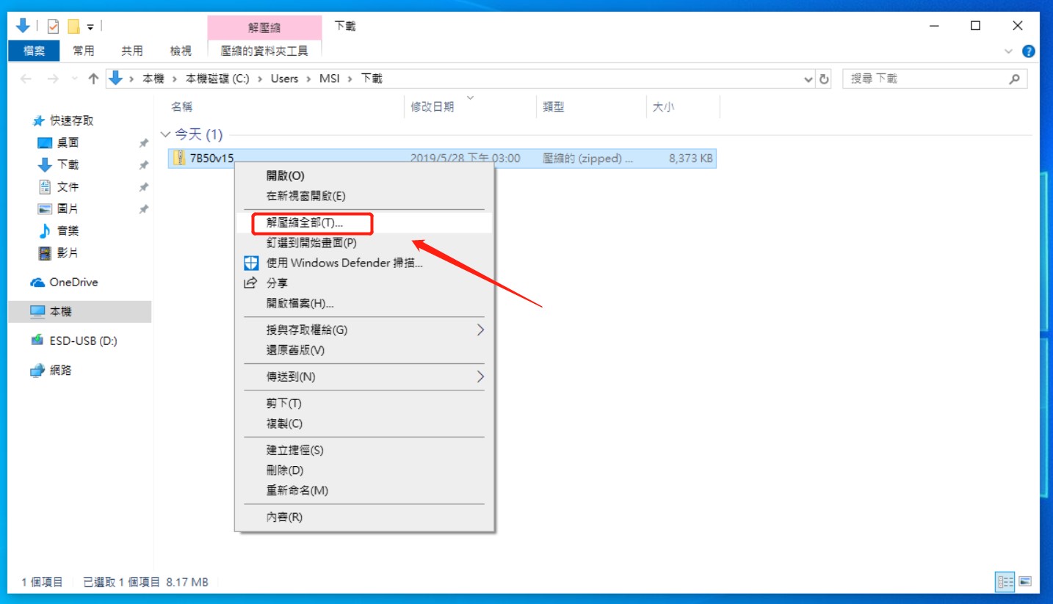
Task: Sort by the 名稱 column header
Action: pos(181,106)
